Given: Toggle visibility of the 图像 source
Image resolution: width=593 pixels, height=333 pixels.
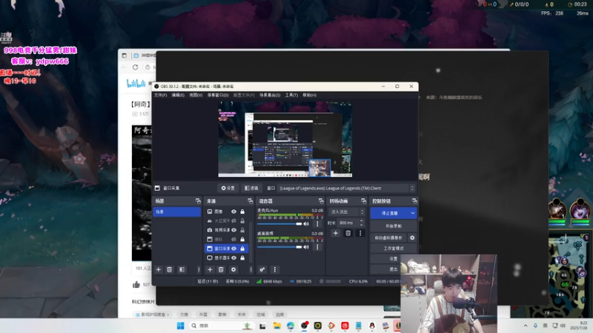Looking at the screenshot, I should pos(233,212).
